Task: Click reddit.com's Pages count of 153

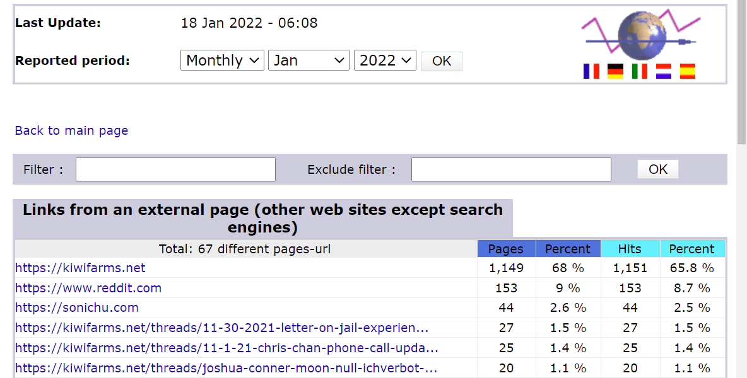Action: pos(506,288)
